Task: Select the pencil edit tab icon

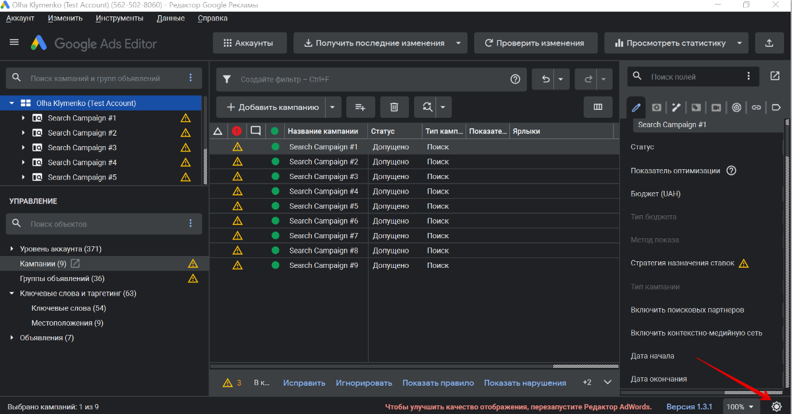Action: [636, 107]
